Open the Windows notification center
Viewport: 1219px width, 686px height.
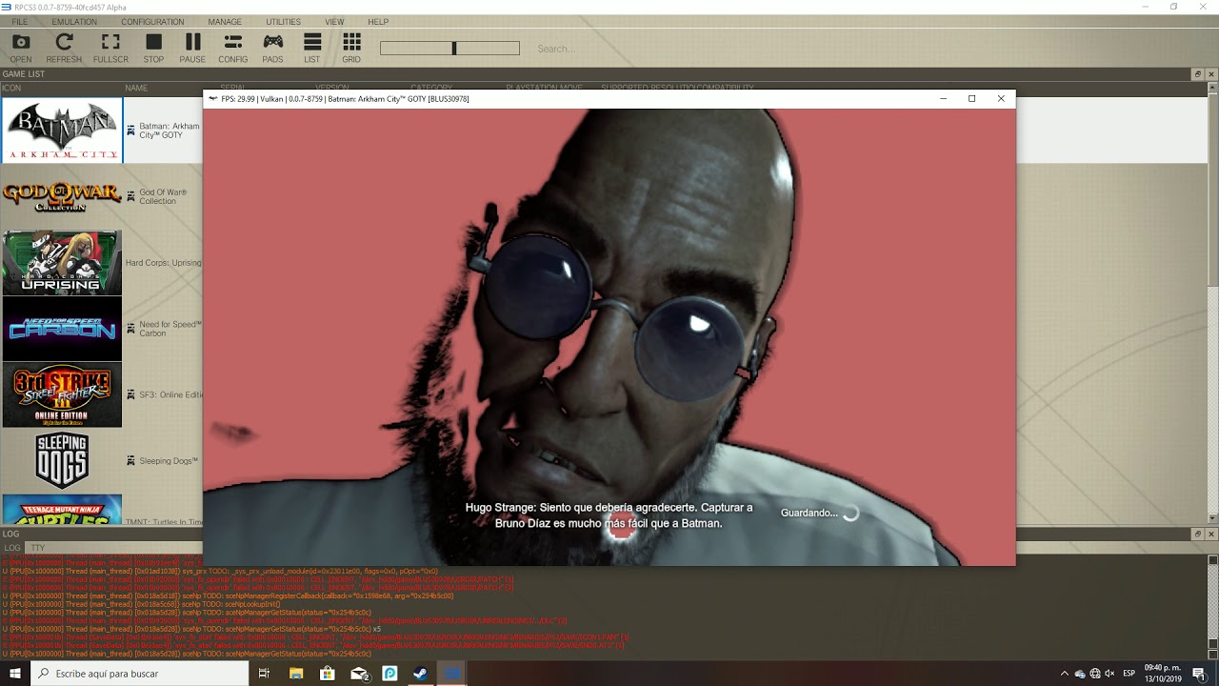1199,674
